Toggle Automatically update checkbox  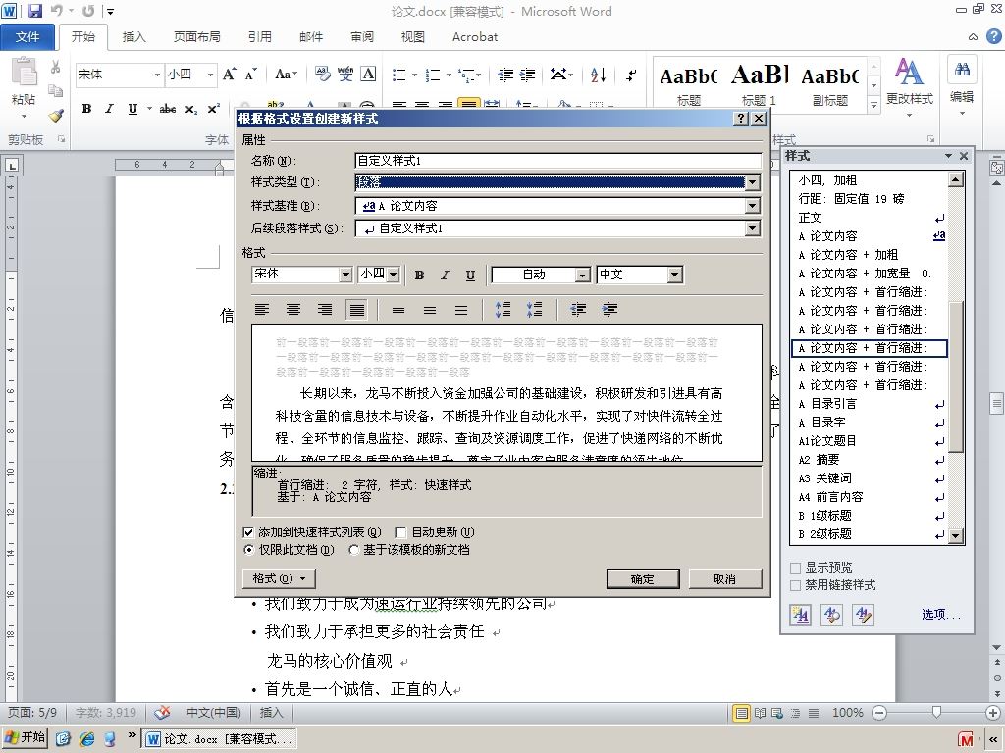(400, 532)
